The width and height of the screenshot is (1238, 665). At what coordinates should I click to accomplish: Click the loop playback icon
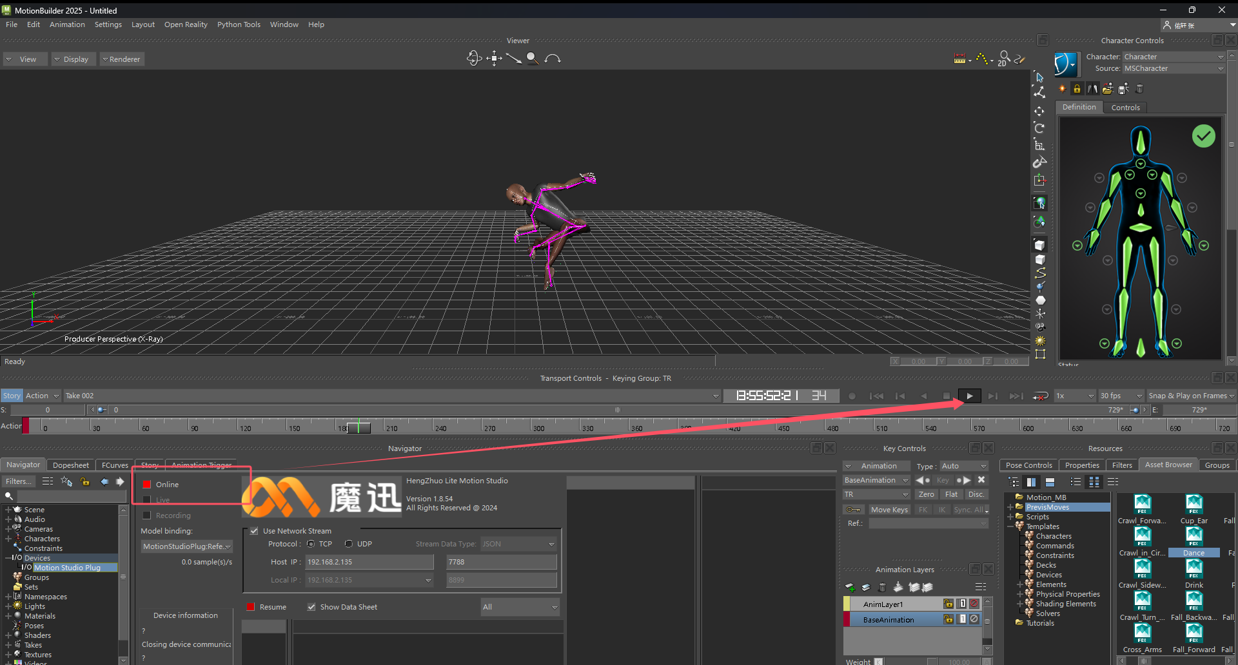point(1040,396)
